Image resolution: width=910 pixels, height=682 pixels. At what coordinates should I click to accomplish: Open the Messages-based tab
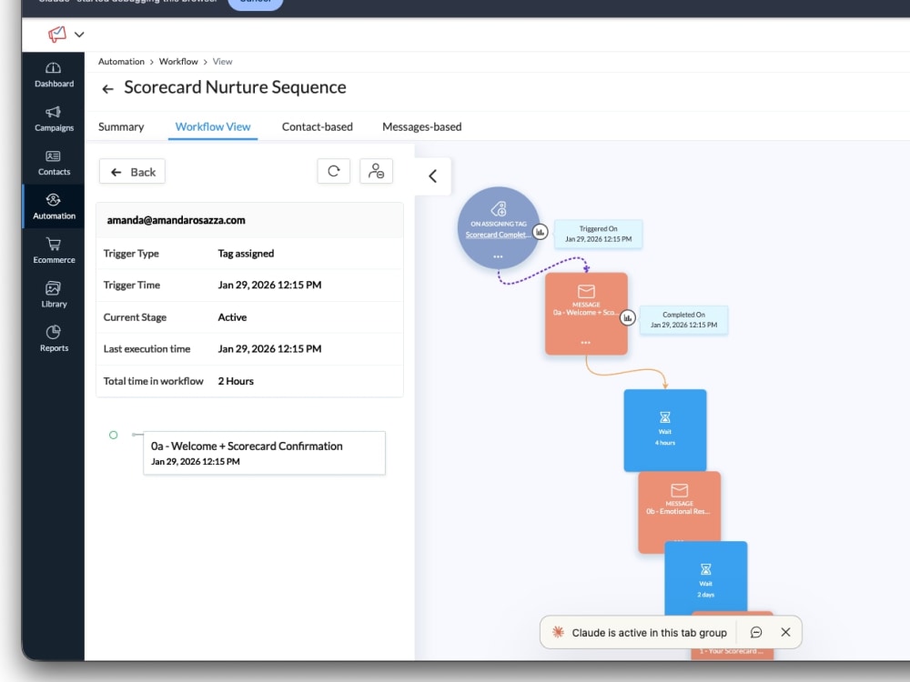422,126
